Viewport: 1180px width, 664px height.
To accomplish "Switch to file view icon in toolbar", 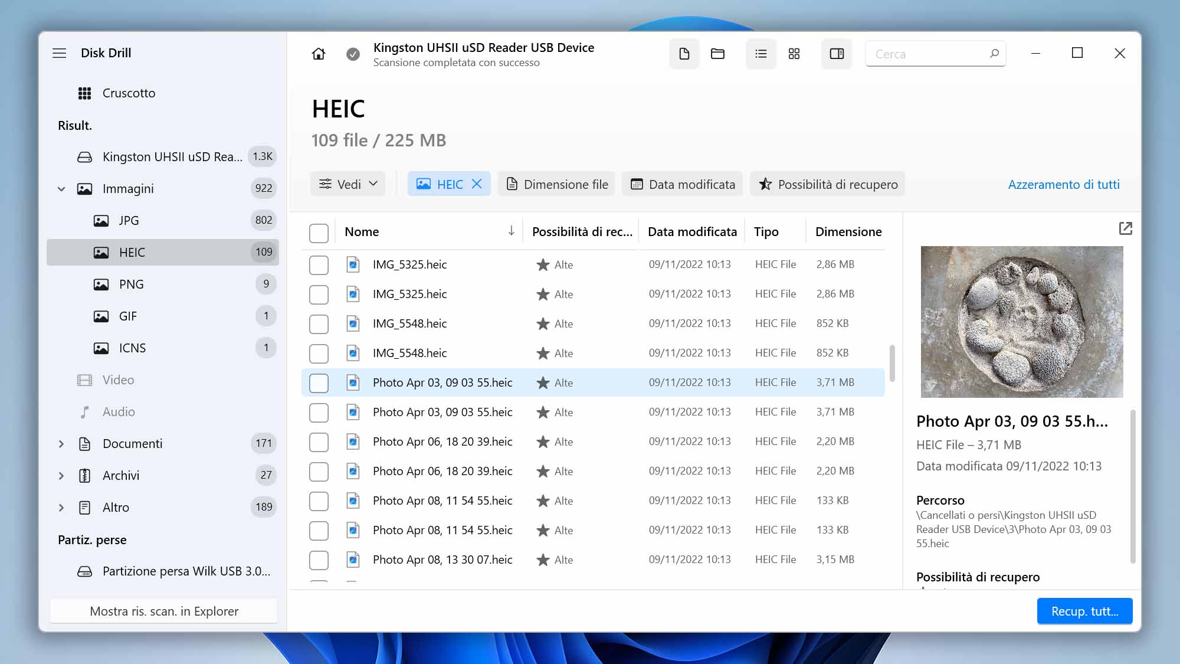I will click(684, 54).
